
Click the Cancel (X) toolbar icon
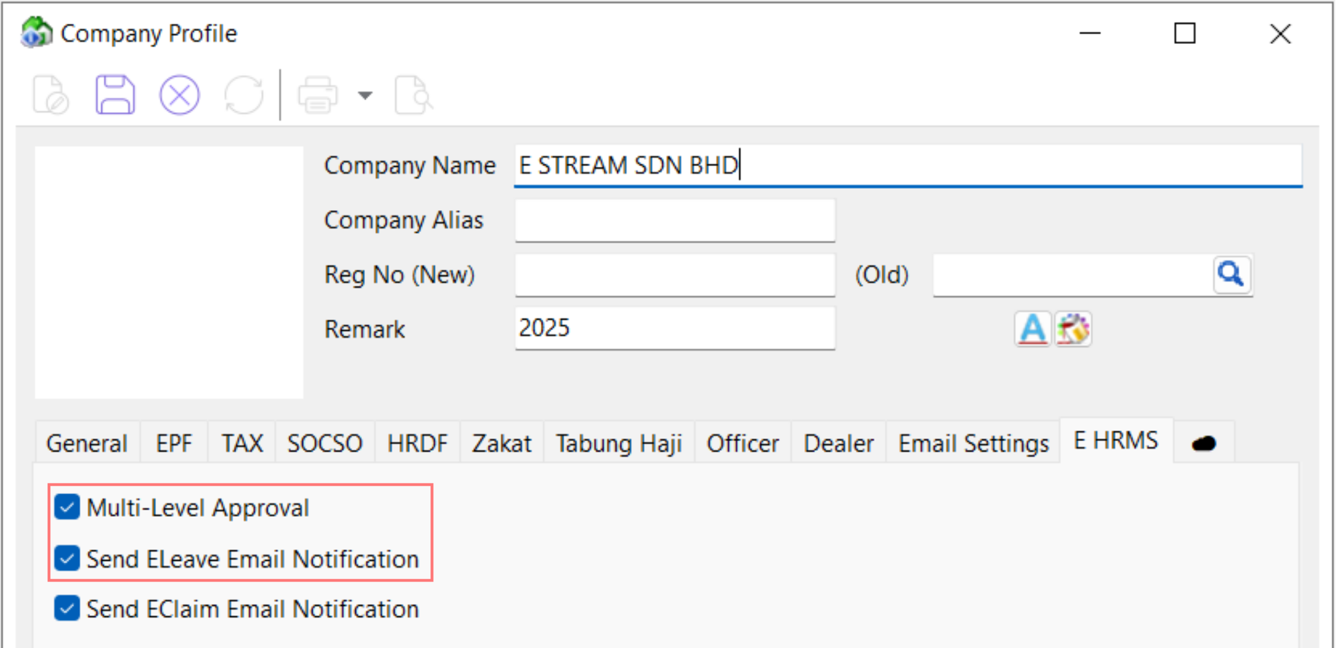point(179,95)
